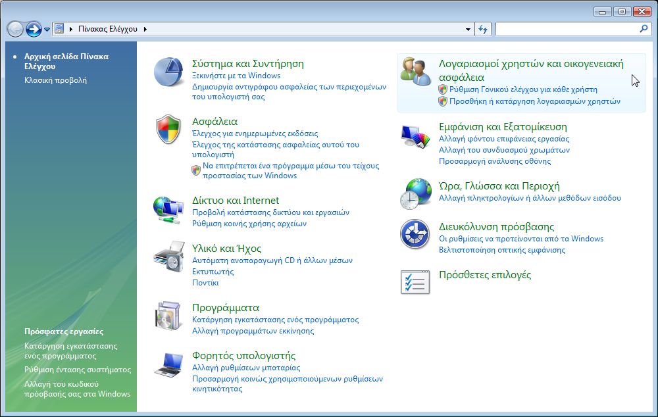Image resolution: width=658 pixels, height=417 pixels.
Task: Open the Ασφάλεια heading link
Action: pos(215,121)
